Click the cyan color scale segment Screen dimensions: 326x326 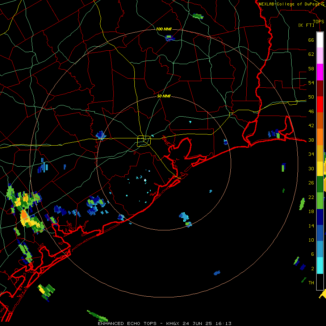point(320,266)
